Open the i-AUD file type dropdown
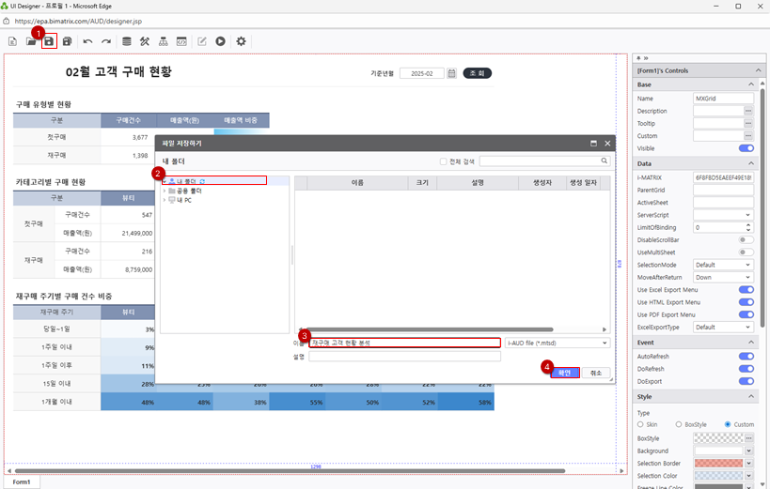Image resolution: width=770 pixels, height=489 pixels. click(558, 343)
